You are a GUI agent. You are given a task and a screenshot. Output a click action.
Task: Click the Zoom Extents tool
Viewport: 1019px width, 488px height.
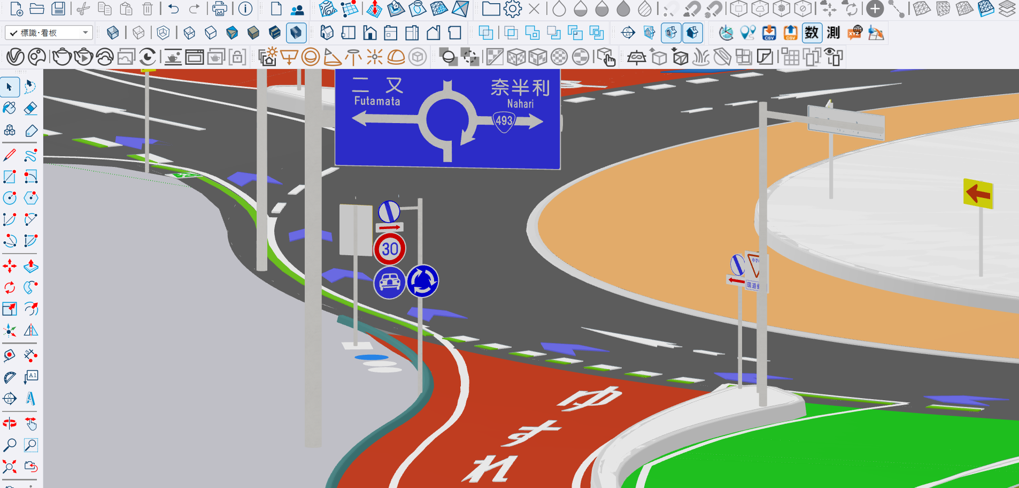[10, 467]
